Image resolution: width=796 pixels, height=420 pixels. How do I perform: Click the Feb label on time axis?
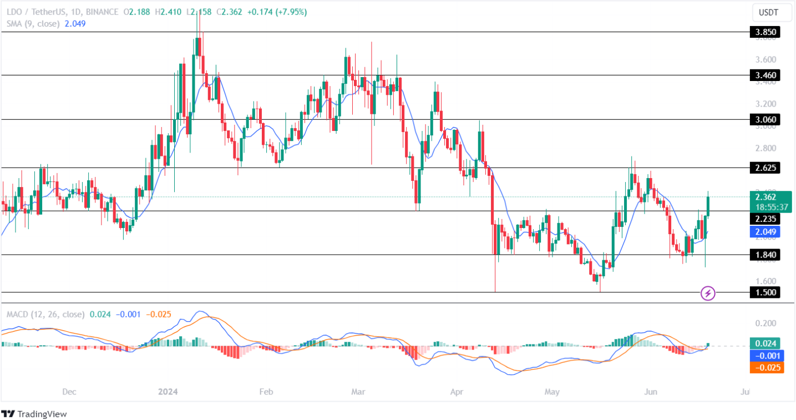click(x=266, y=392)
